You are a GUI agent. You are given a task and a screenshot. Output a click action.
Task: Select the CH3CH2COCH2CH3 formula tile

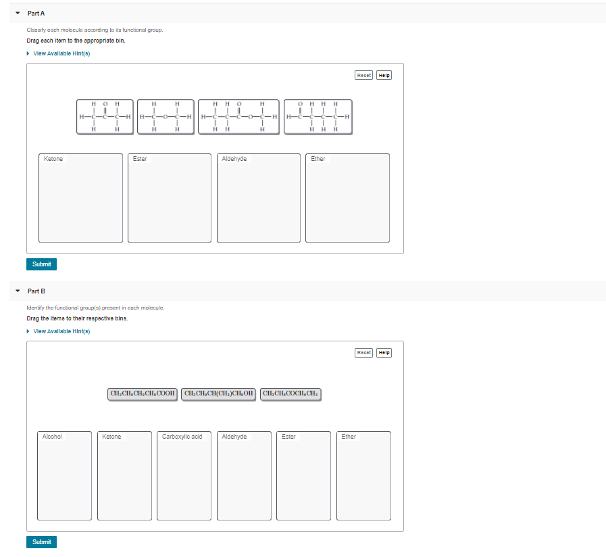point(291,394)
